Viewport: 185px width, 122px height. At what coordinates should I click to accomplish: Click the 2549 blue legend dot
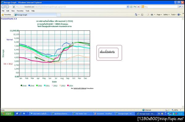click(x=29, y=85)
